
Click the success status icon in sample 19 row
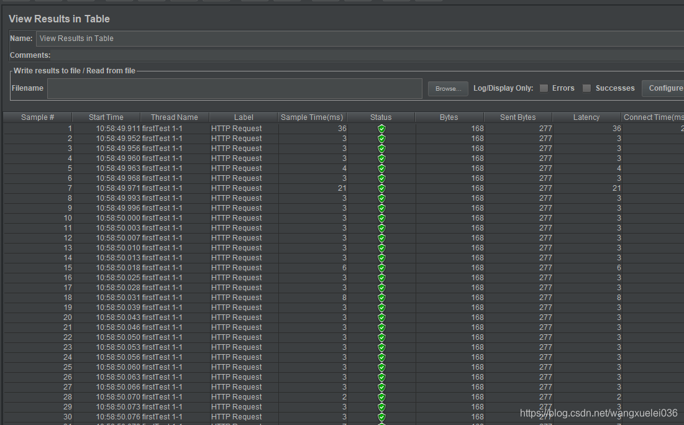[381, 308]
